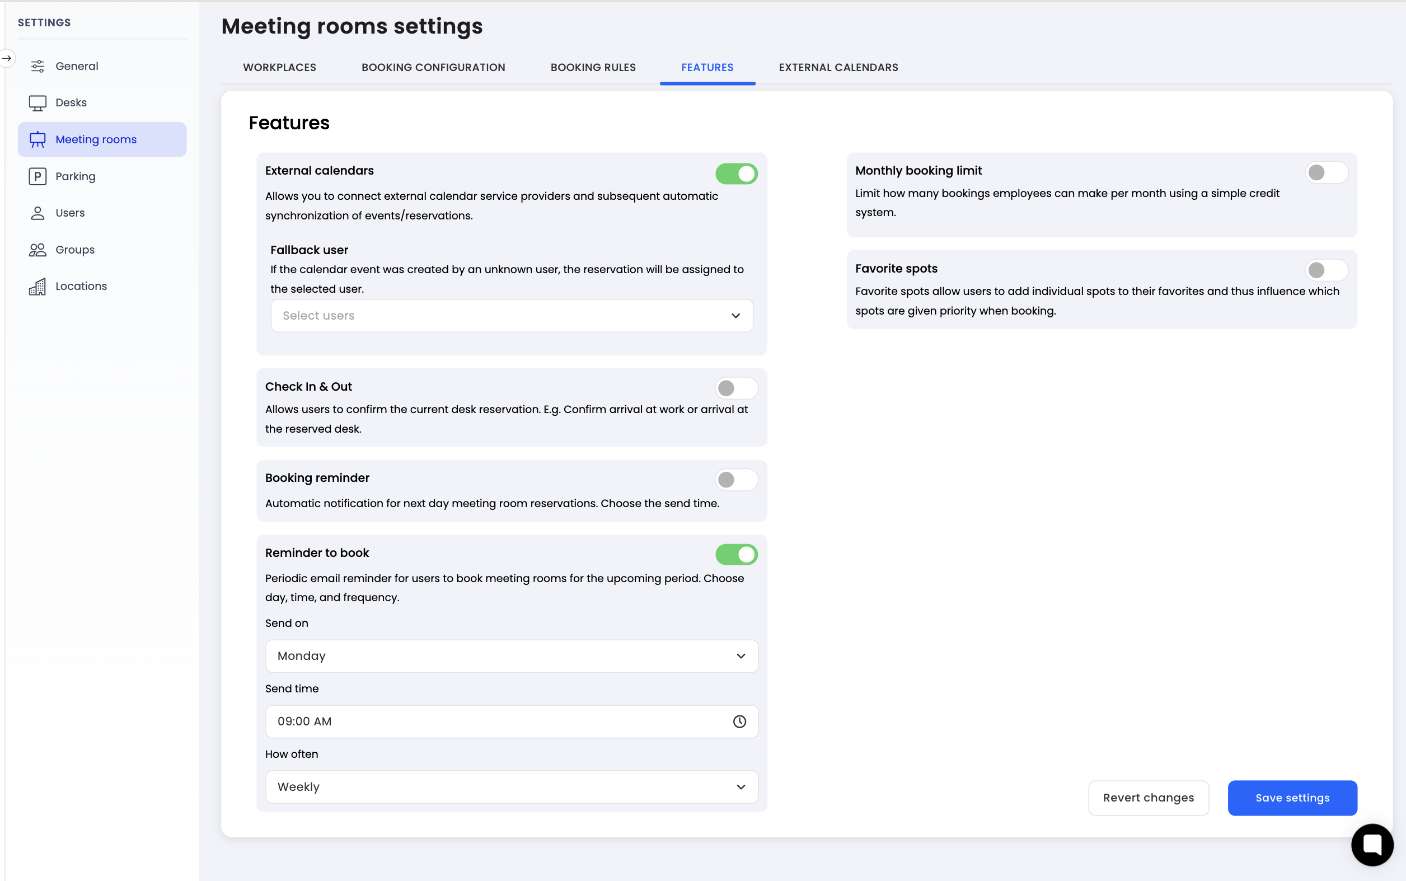Viewport: 1406px width, 881px height.
Task: Open the chat bubble widget
Action: 1372,844
